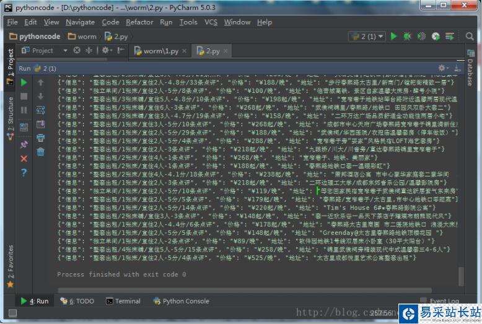This screenshot has width=482, height=324.
Task: Open the 6: TODO tool window tab
Action: 77,301
